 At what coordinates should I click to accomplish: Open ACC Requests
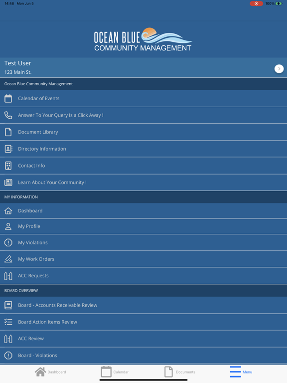(143, 276)
